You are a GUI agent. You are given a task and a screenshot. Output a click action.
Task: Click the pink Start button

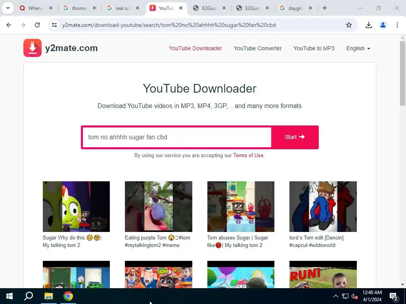295,137
